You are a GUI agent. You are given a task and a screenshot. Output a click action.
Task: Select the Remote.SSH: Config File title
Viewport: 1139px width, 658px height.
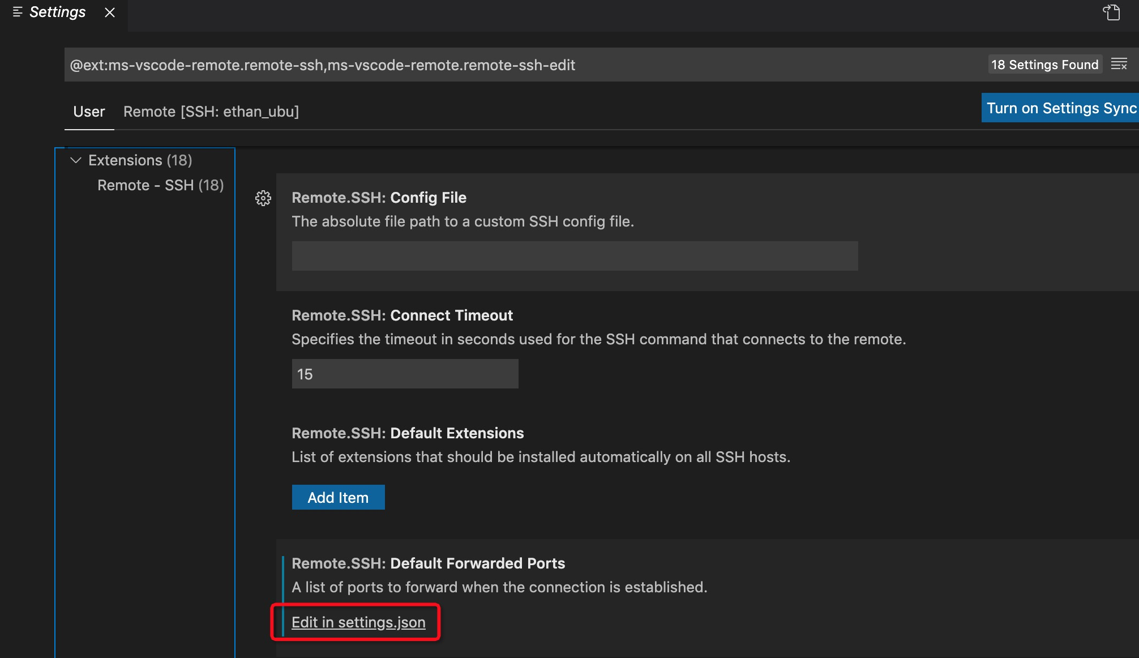[379, 198]
